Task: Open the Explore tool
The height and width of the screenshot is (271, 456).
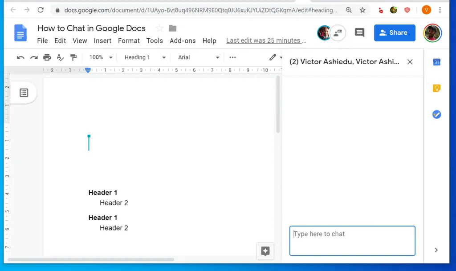Action: (x=265, y=251)
